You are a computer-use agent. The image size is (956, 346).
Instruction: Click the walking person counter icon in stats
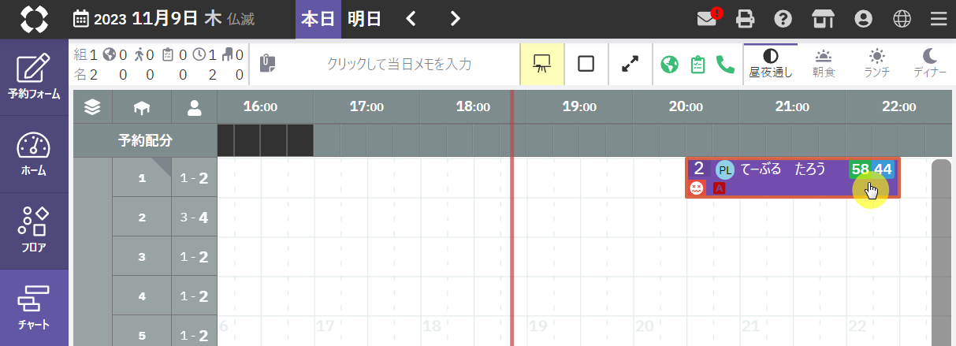pyautogui.click(x=139, y=55)
